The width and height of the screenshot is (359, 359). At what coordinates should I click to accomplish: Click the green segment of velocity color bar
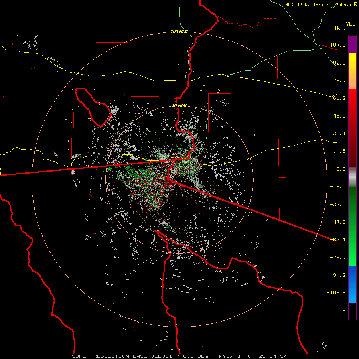352,227
